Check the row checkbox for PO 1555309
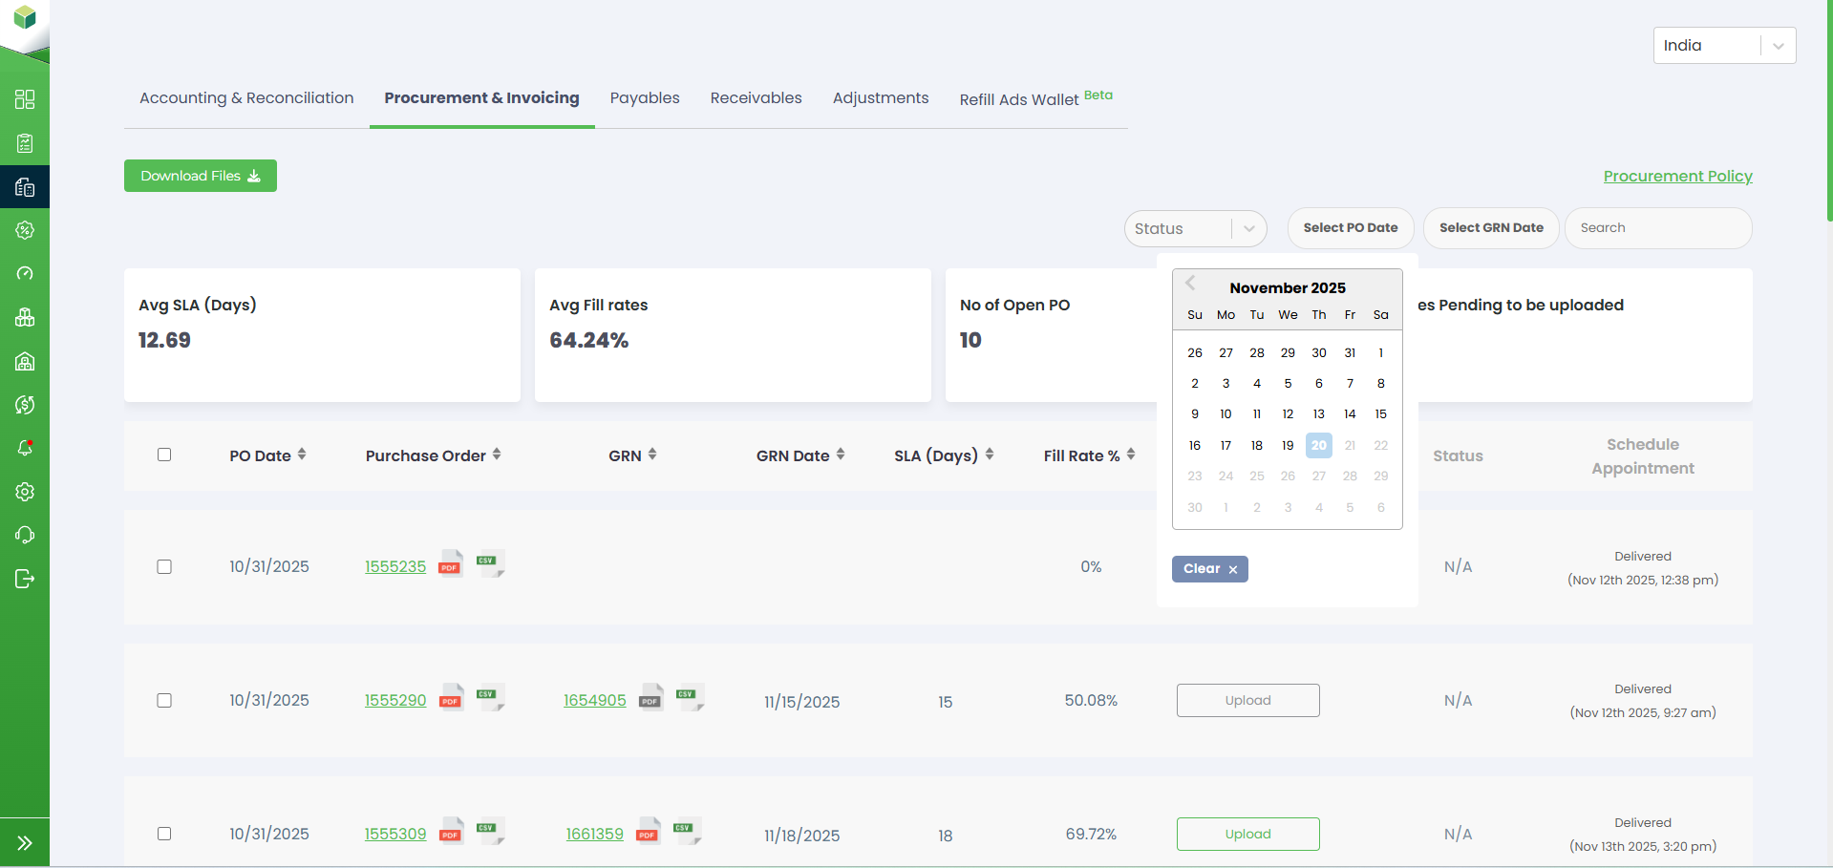This screenshot has height=868, width=1833. [164, 834]
